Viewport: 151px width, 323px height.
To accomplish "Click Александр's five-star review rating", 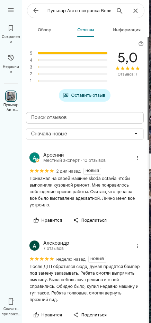I will [x=42, y=259].
